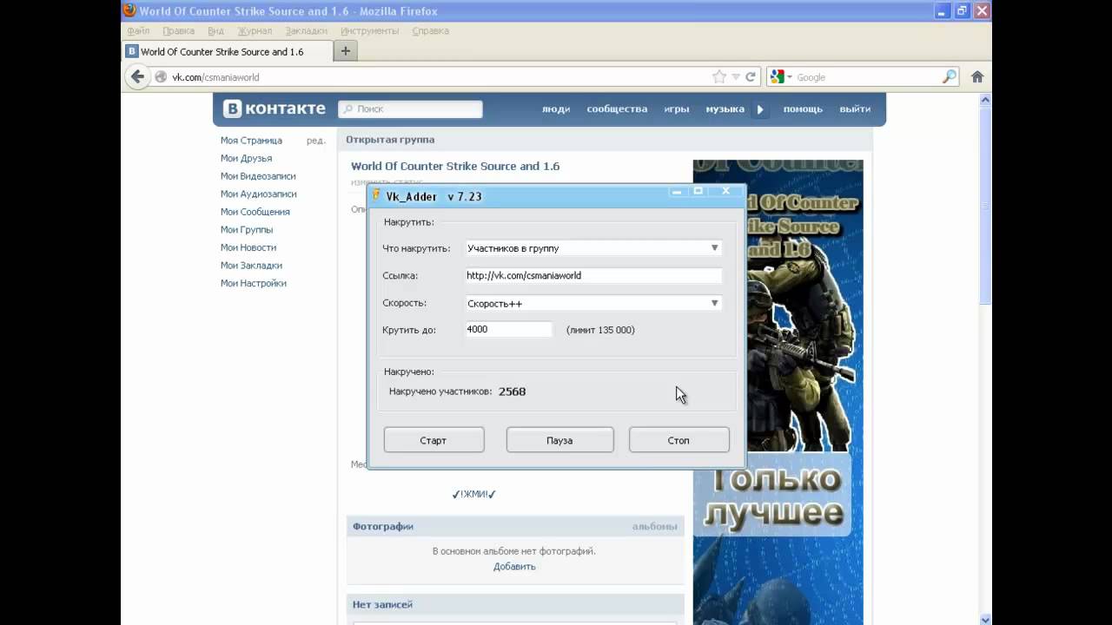The width and height of the screenshot is (1112, 625).
Task: Click the music play button in VK header
Action: pos(760,109)
